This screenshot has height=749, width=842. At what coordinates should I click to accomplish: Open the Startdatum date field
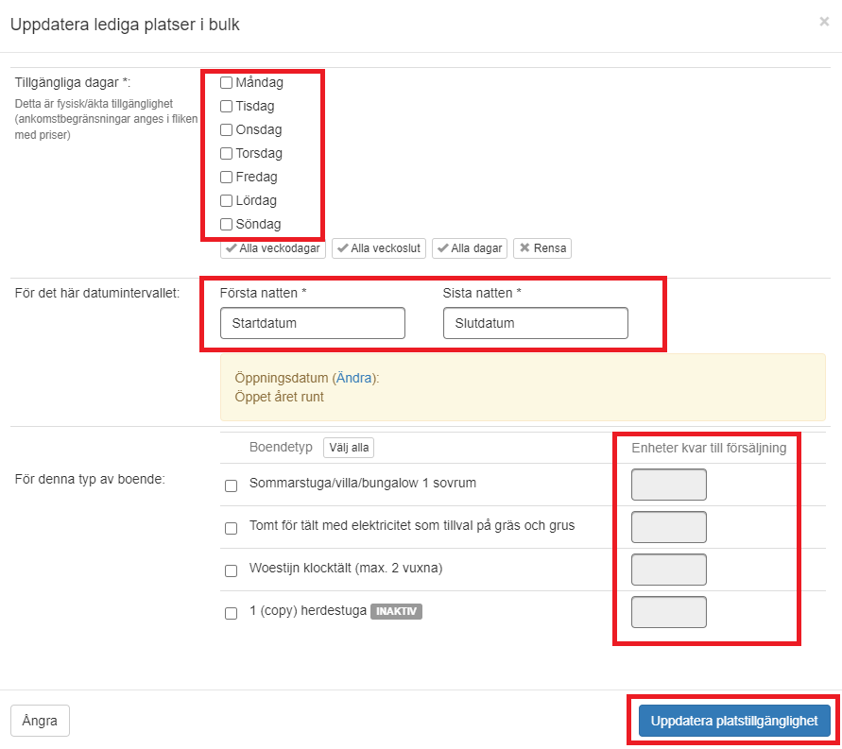coord(312,323)
